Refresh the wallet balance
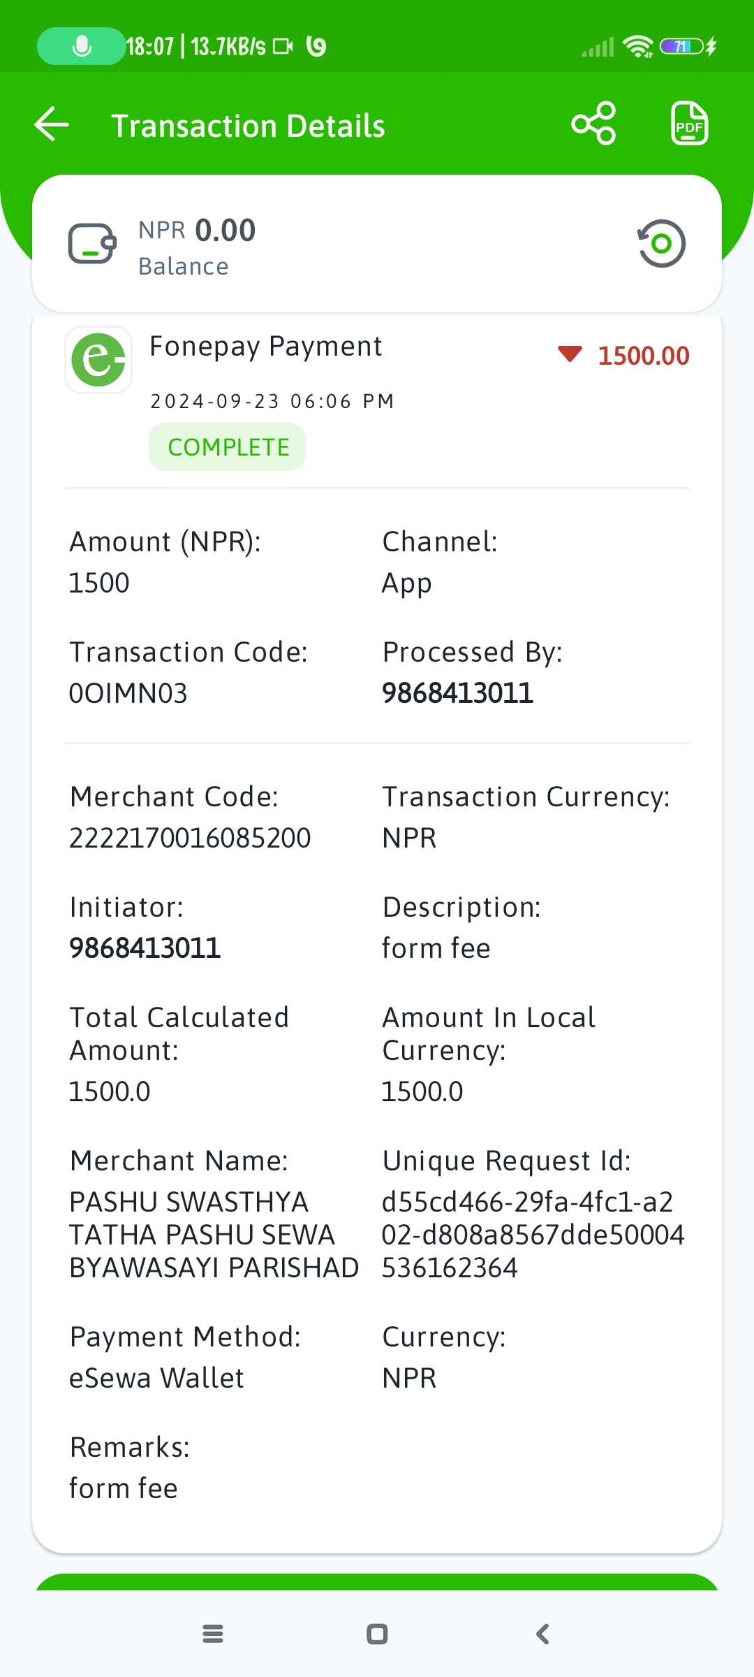 [661, 243]
